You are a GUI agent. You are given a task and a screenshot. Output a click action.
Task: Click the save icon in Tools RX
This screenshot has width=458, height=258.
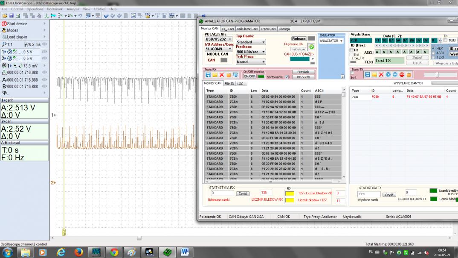coord(209,75)
